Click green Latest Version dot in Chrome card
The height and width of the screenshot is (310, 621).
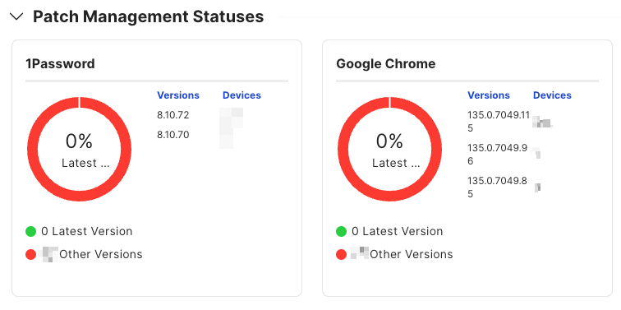342,231
